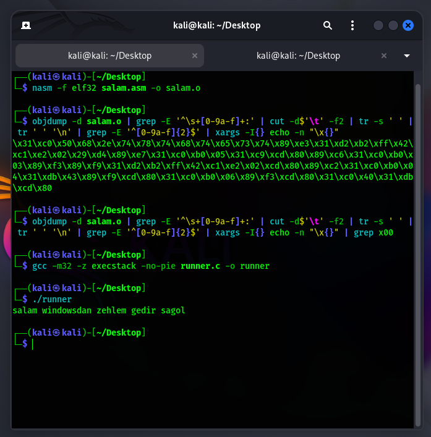Click the search magnifier icon
431x437 pixels.
[x=327, y=25]
